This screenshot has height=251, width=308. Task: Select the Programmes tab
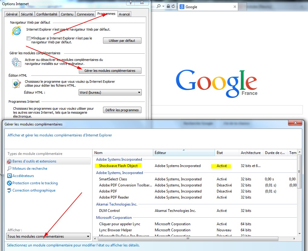tap(106, 14)
